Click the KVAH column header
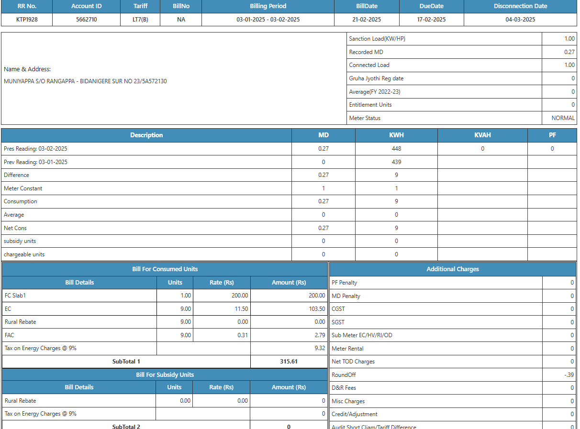The height and width of the screenshot is (429, 580). click(482, 135)
